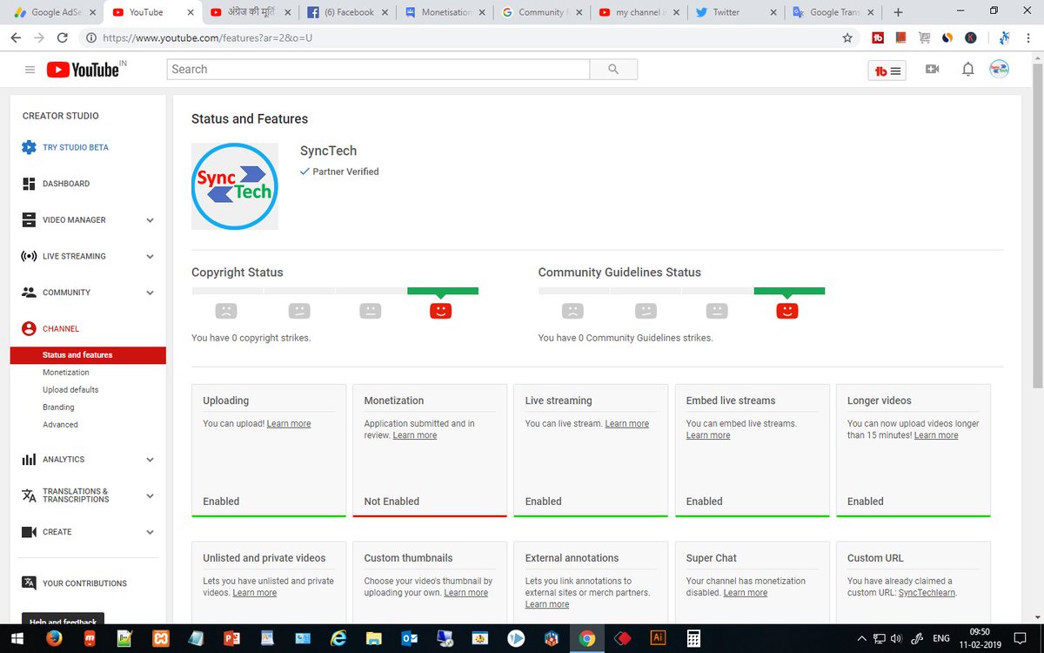Click the happy red face under Community Guidelines Status

tap(787, 311)
